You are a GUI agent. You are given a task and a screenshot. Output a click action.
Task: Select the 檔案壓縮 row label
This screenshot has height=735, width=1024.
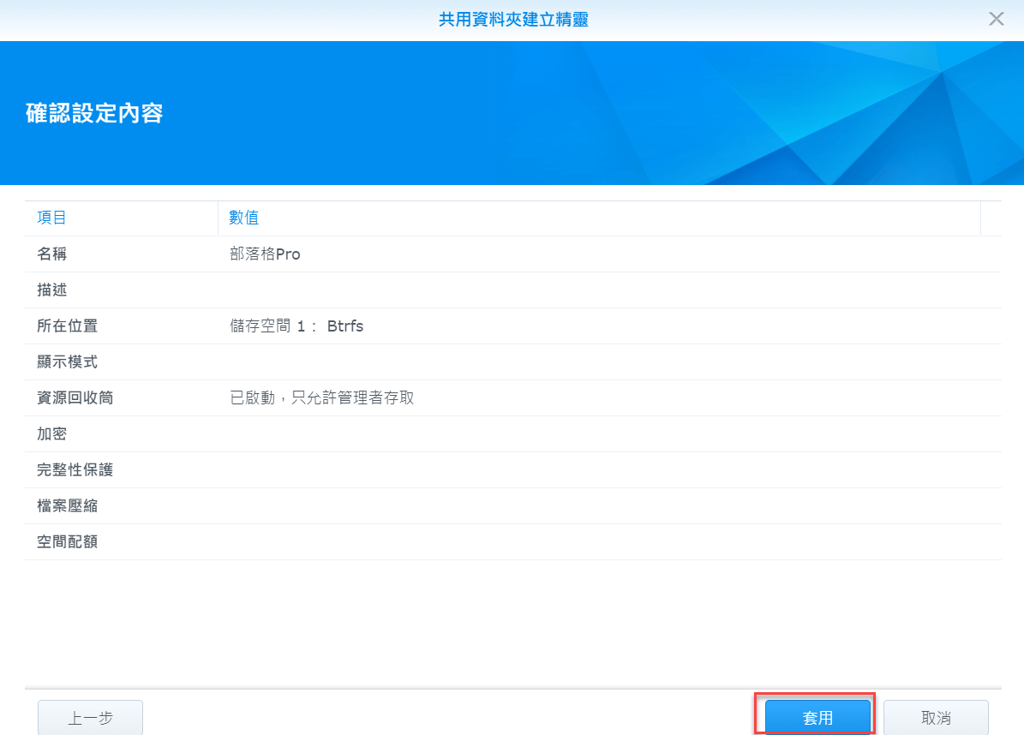[x=67, y=505]
